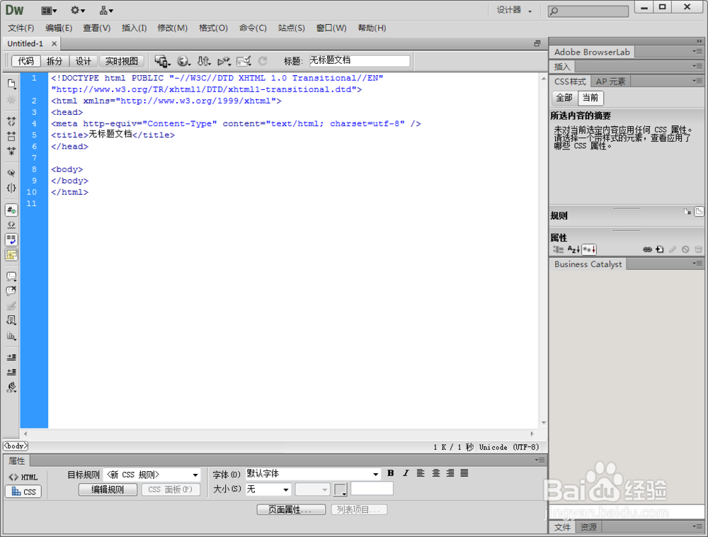708x537 pixels.
Task: Open text color swatch picker
Action: click(340, 489)
